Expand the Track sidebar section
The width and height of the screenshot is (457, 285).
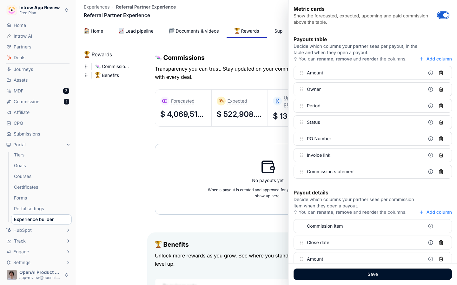68,241
